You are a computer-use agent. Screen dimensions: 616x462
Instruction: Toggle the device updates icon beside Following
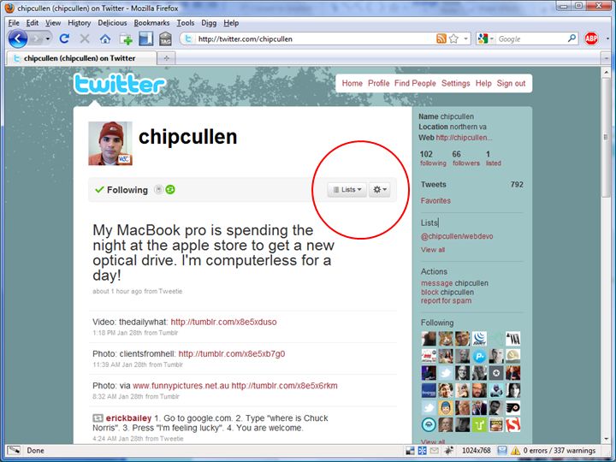tap(158, 189)
